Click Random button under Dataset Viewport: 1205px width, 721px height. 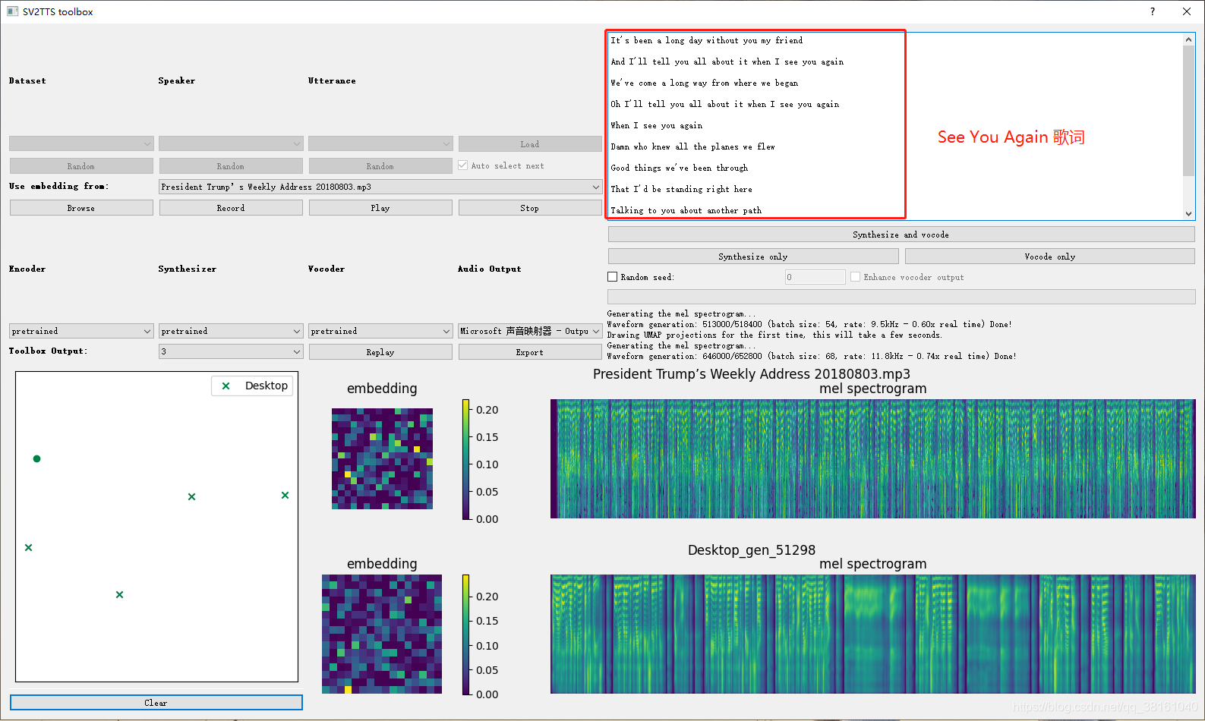[x=81, y=166]
